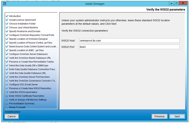Click checkmark beside Configure OGC Email Server

point(7,84)
